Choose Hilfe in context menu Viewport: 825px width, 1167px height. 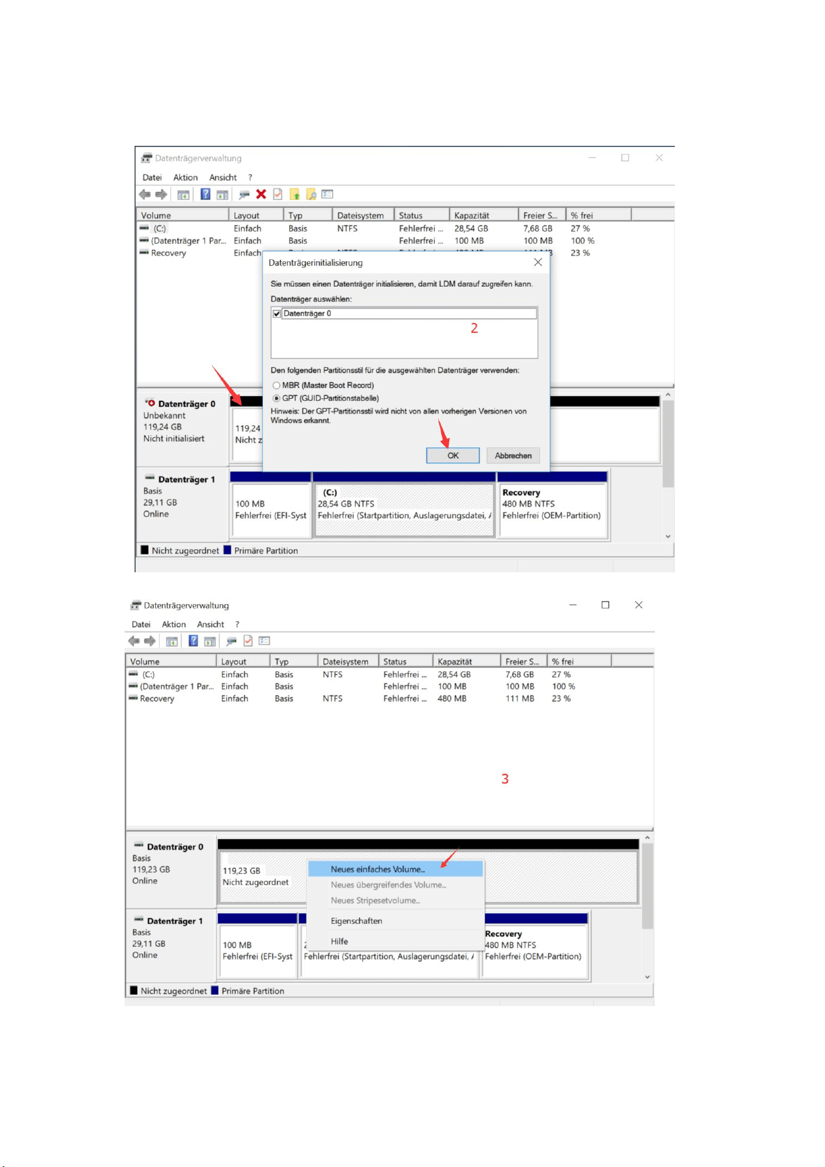click(396, 941)
